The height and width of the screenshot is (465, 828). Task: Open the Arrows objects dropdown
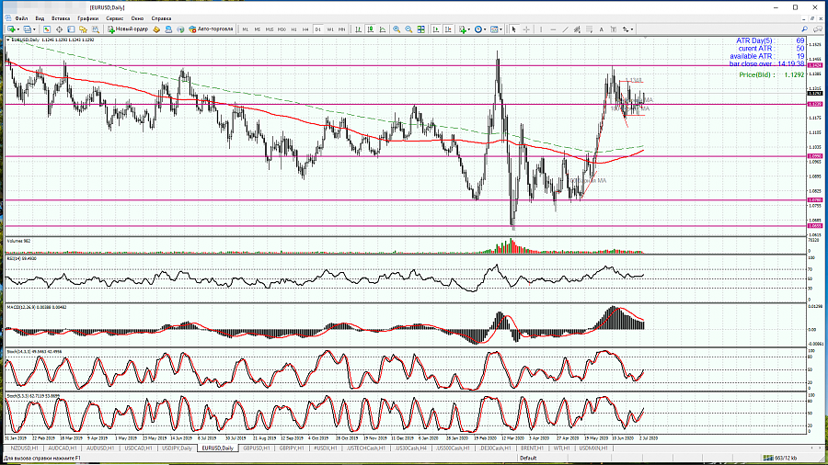point(627,29)
